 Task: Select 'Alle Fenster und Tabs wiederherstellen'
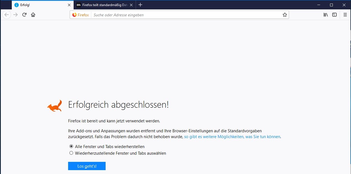click(107, 147)
